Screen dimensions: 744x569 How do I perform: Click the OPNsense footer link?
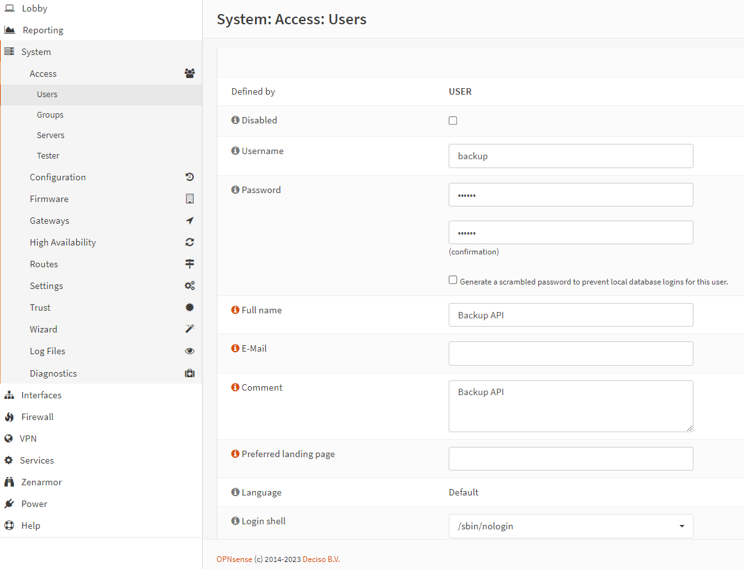(235, 559)
